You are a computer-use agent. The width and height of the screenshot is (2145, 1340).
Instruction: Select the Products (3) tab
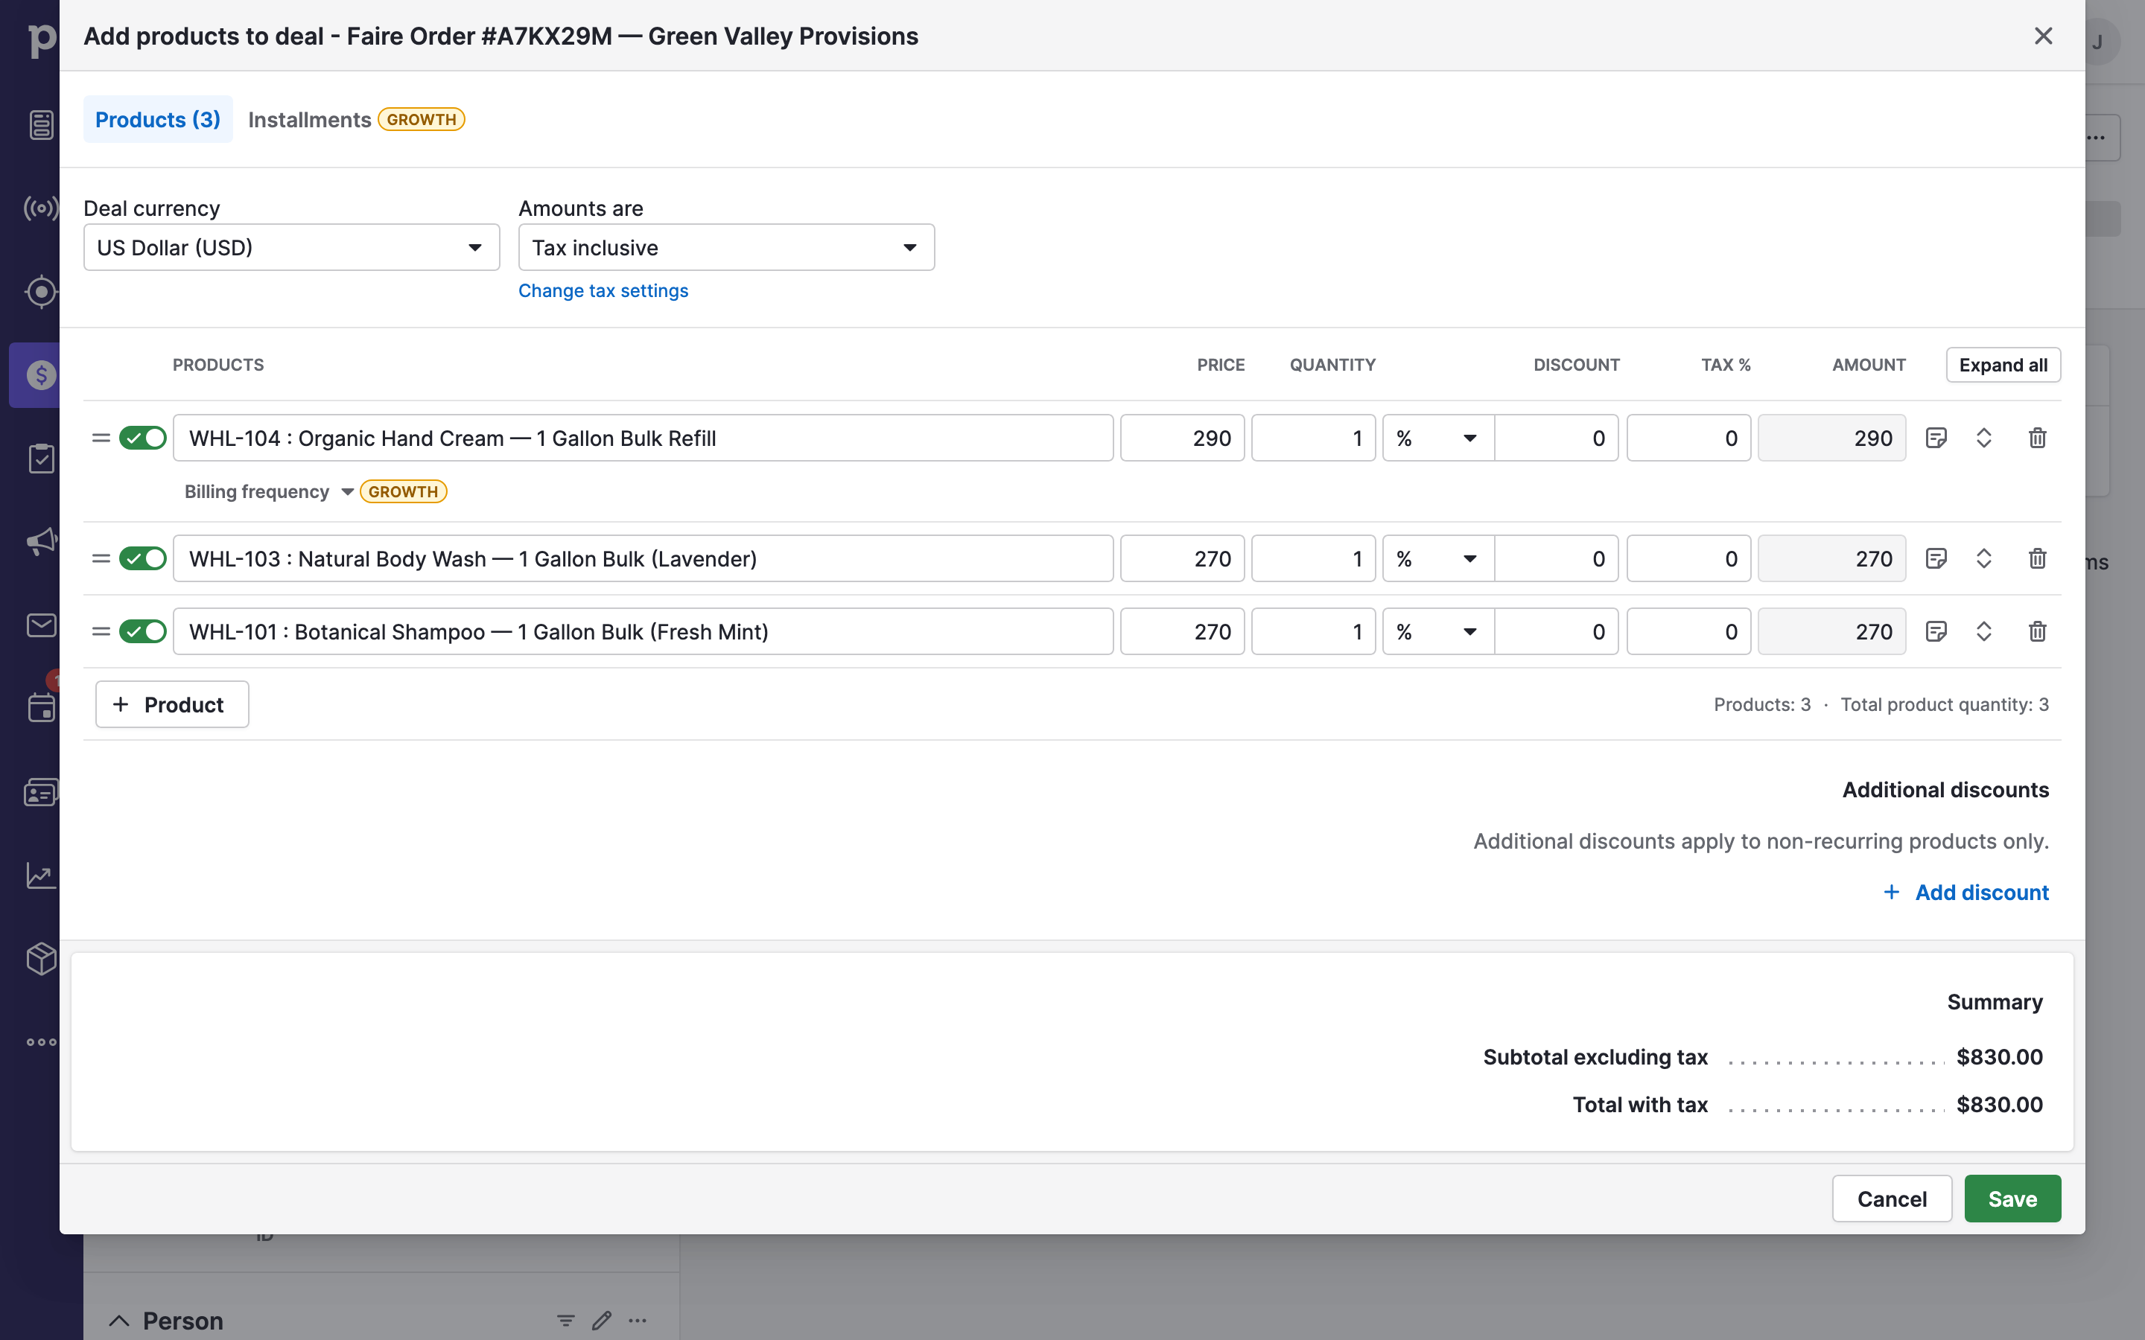pyautogui.click(x=158, y=120)
